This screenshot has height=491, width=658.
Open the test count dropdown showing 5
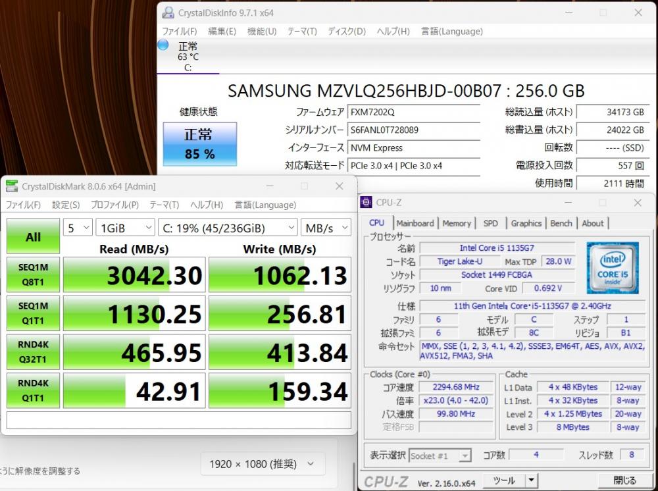point(78,228)
